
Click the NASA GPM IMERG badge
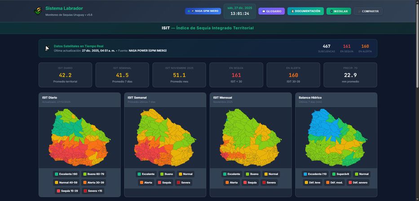point(203,11)
